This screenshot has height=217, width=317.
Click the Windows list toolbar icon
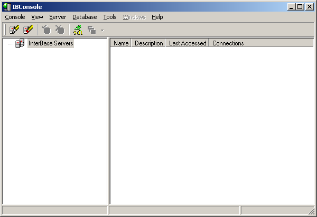click(92, 30)
